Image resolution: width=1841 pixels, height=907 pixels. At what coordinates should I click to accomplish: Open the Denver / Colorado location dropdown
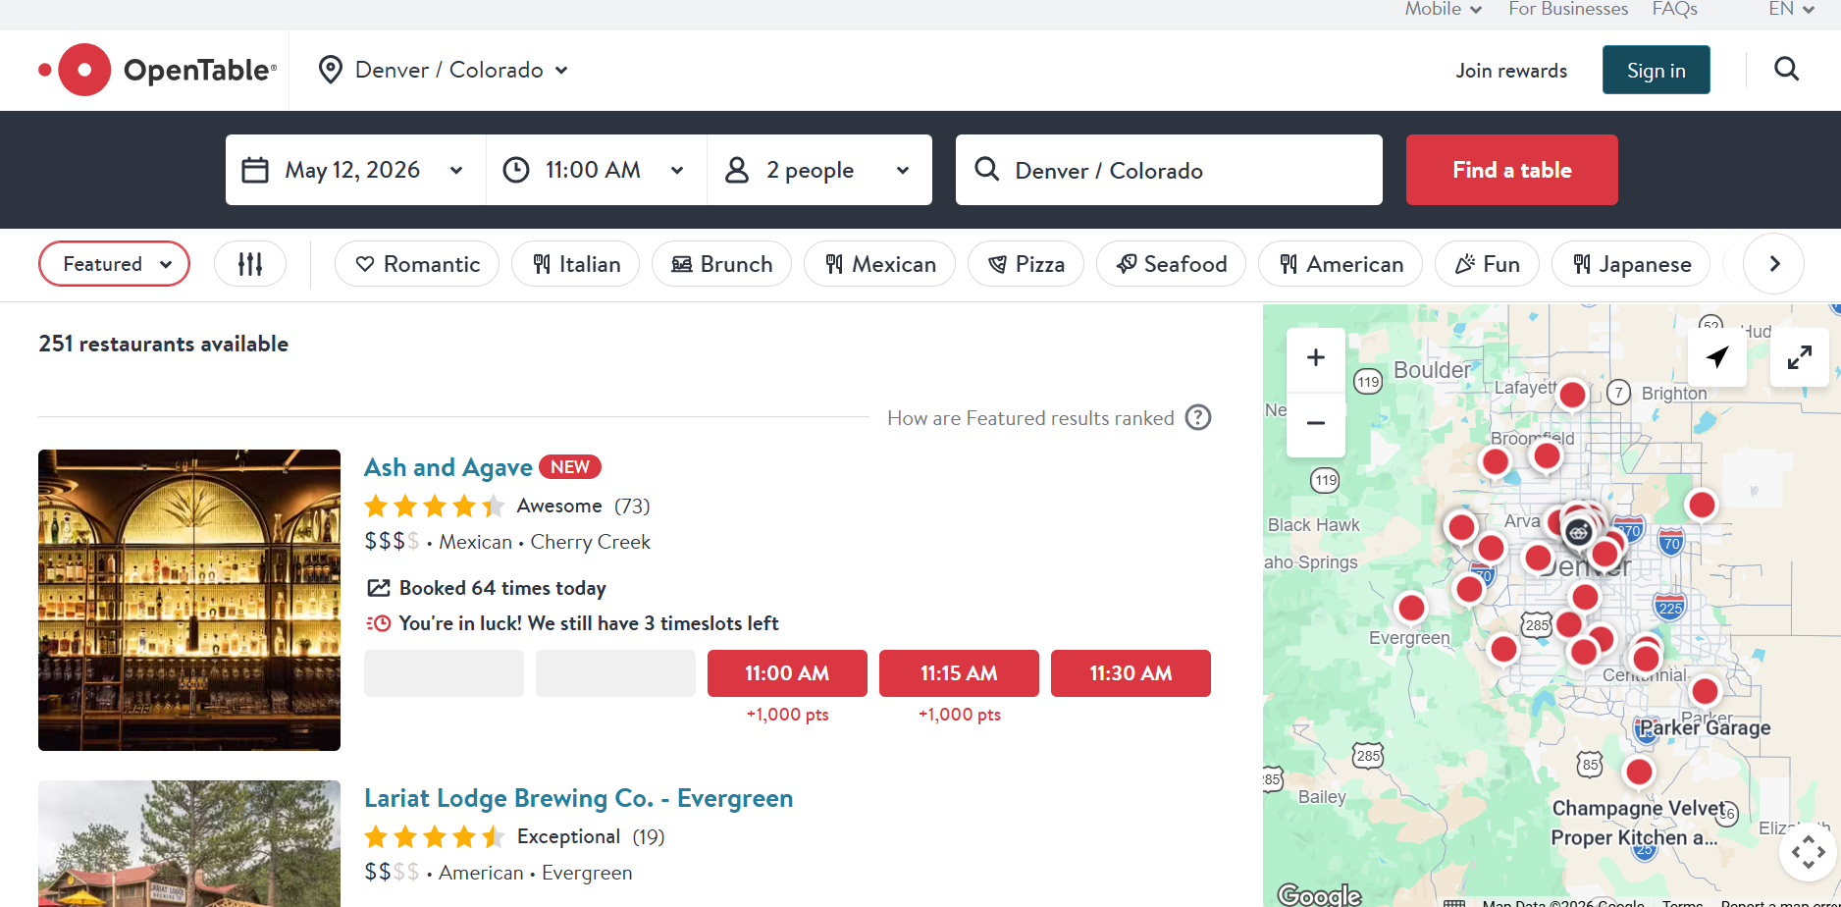[444, 70]
